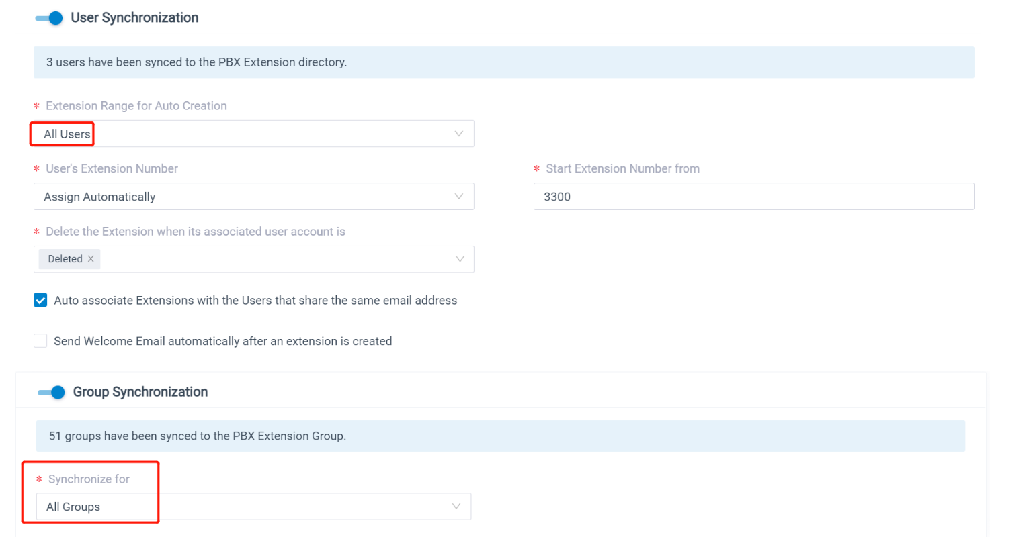Click the Start Extension Number from label
1031x537 pixels.
pyautogui.click(x=622, y=169)
